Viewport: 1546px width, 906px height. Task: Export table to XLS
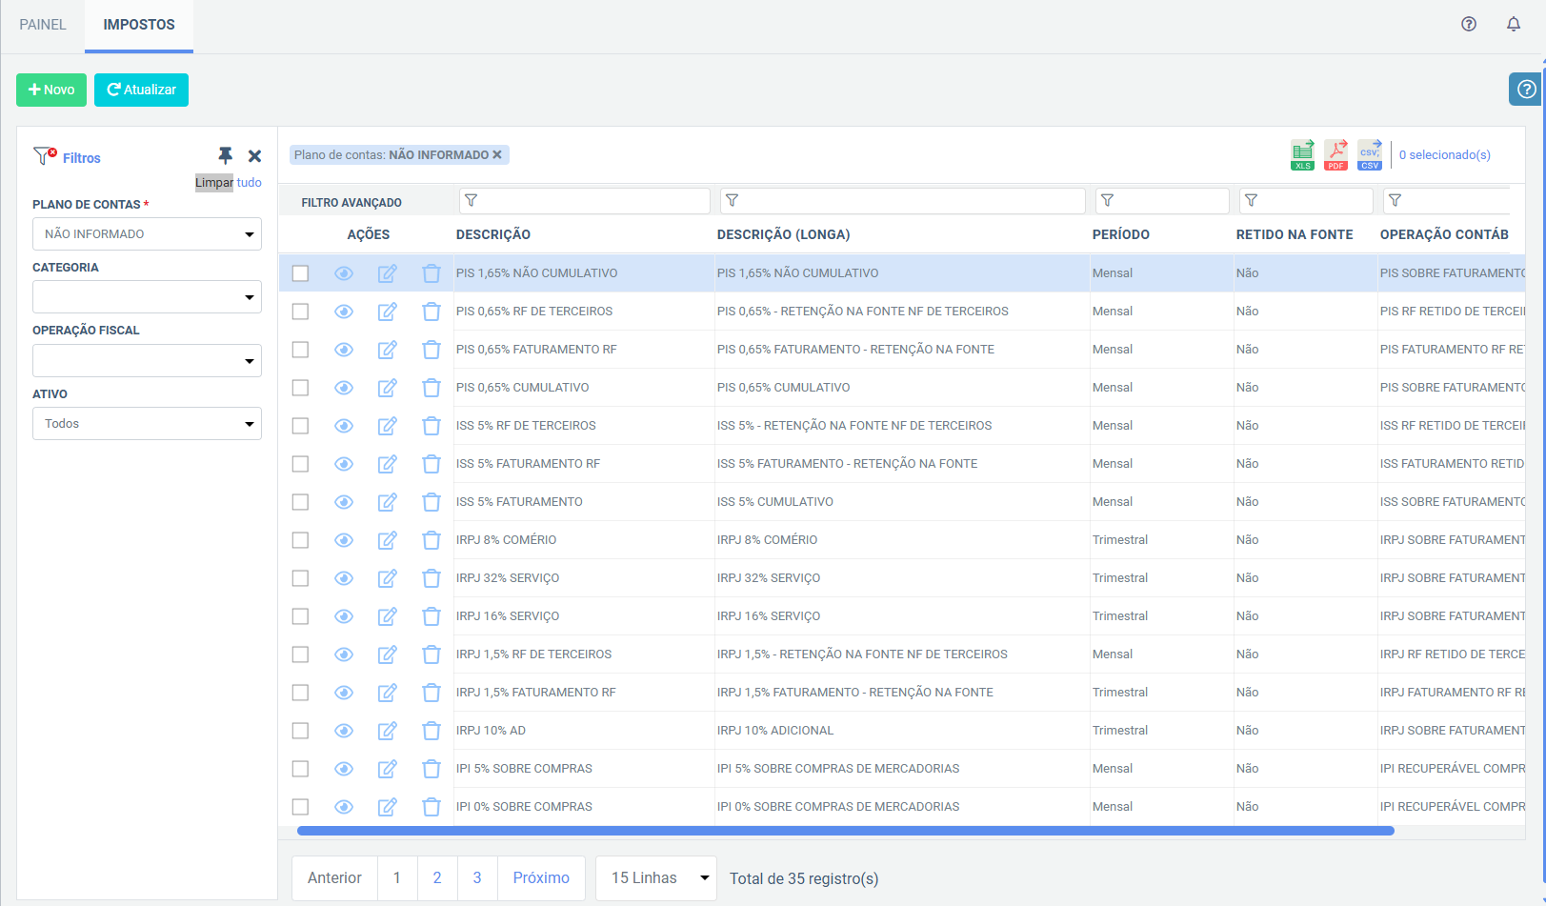(x=1302, y=154)
